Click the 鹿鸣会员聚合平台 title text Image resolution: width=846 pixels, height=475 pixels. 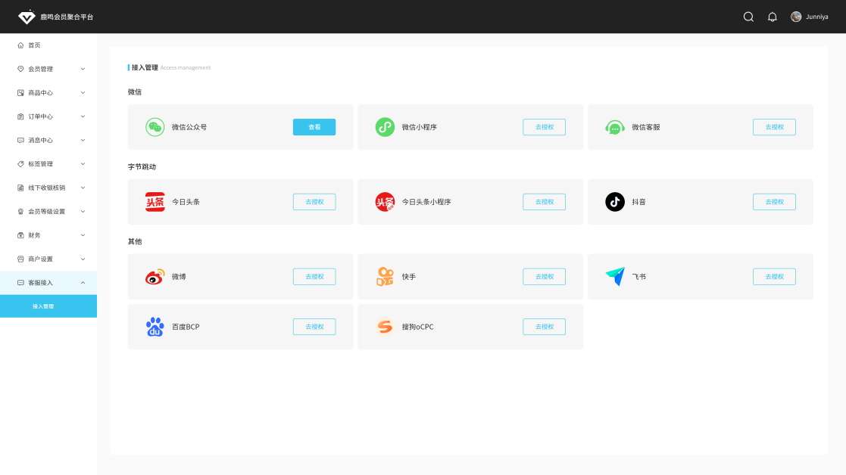67,17
